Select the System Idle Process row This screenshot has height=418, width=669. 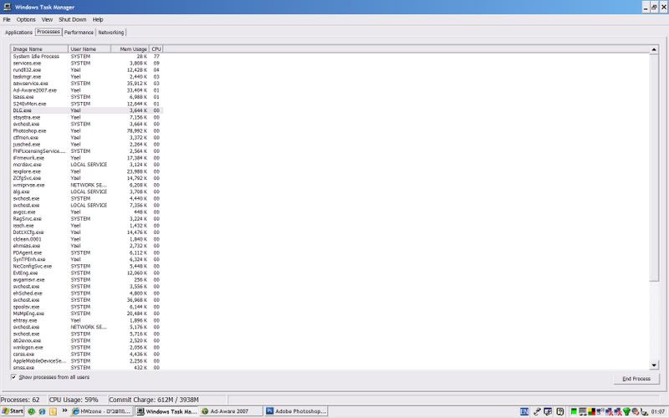coord(87,56)
